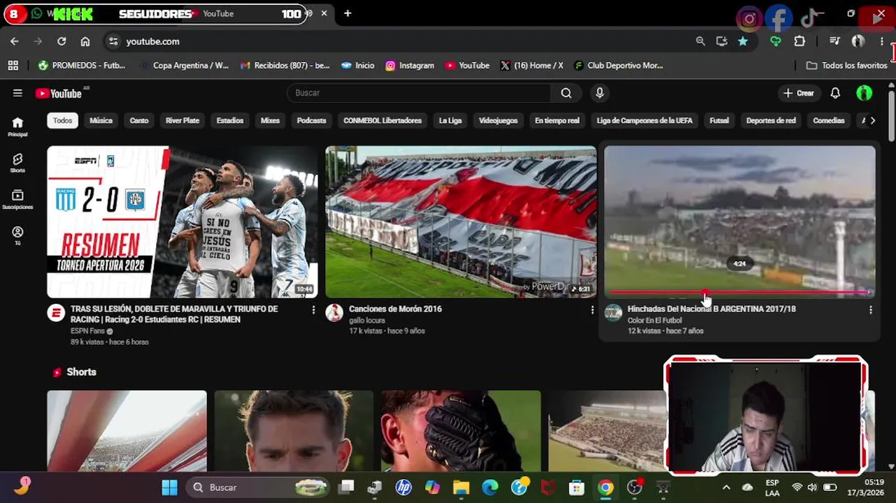Screen dimensions: 896x503
Task: Go to the YouTube logo home
Action: pos(59,93)
